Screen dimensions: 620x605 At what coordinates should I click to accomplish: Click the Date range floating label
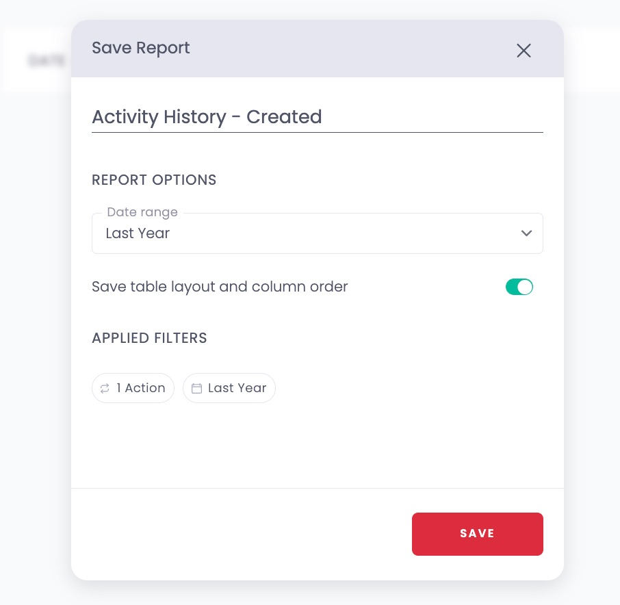pos(142,212)
